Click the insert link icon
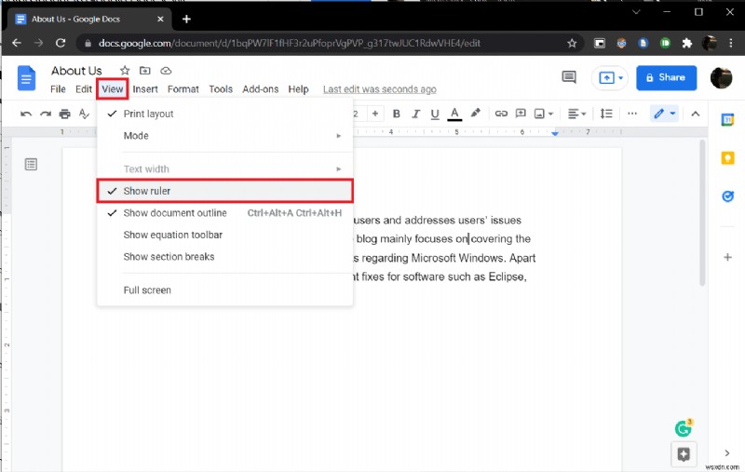The image size is (745, 472). coord(501,114)
